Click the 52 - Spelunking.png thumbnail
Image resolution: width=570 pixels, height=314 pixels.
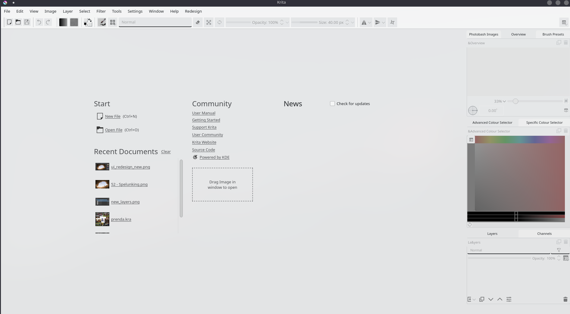[102, 184]
